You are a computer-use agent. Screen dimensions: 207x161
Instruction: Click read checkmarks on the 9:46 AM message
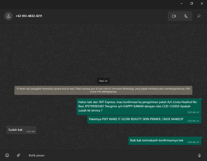(x=198, y=142)
